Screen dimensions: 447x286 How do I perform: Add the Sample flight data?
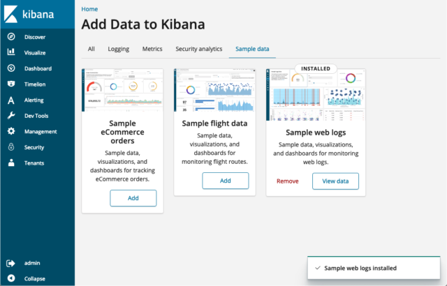point(226,181)
